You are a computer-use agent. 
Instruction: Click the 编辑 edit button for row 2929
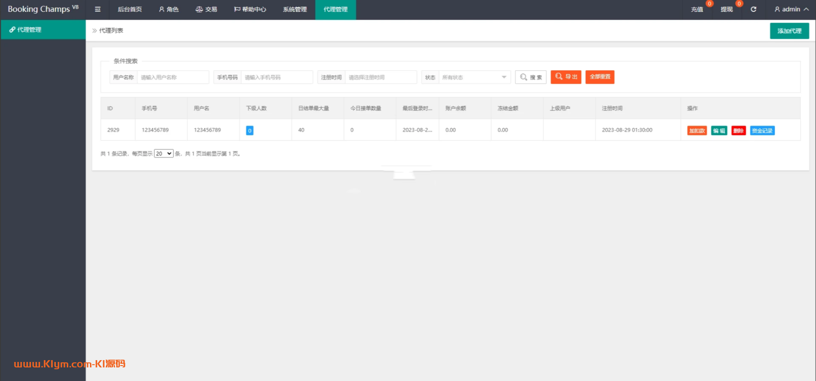[x=719, y=131]
